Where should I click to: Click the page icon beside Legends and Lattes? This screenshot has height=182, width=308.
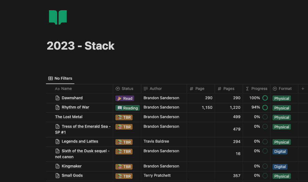[57, 141]
